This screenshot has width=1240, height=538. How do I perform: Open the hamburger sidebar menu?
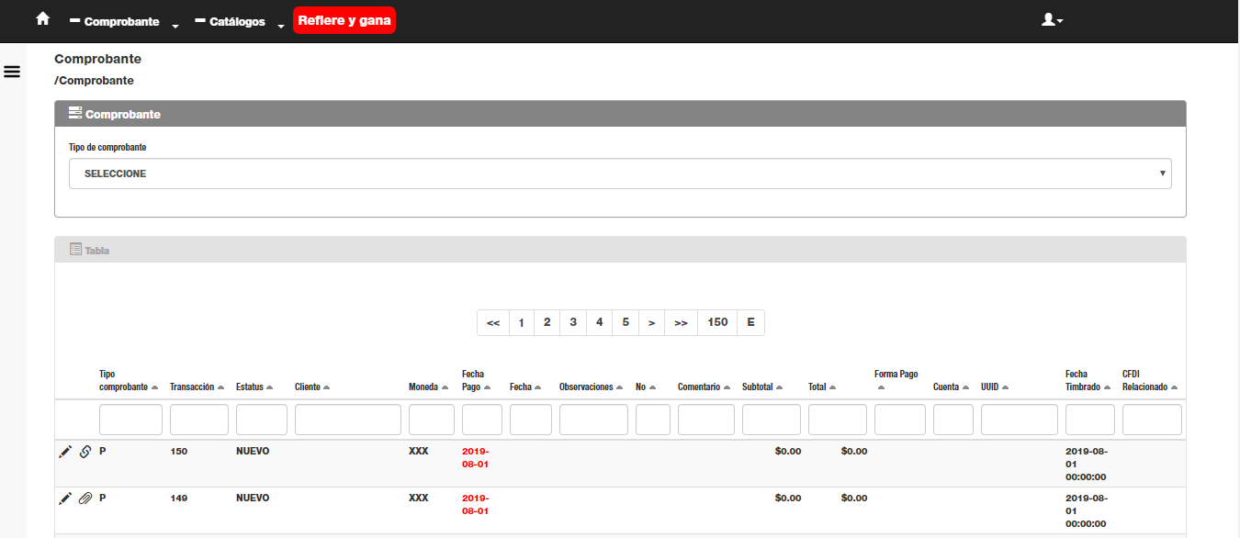[x=13, y=71]
